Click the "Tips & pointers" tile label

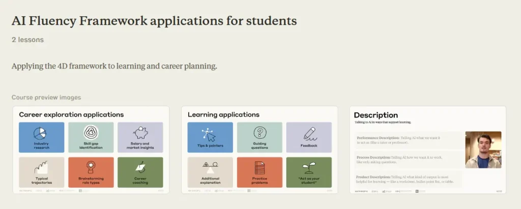[210, 146]
